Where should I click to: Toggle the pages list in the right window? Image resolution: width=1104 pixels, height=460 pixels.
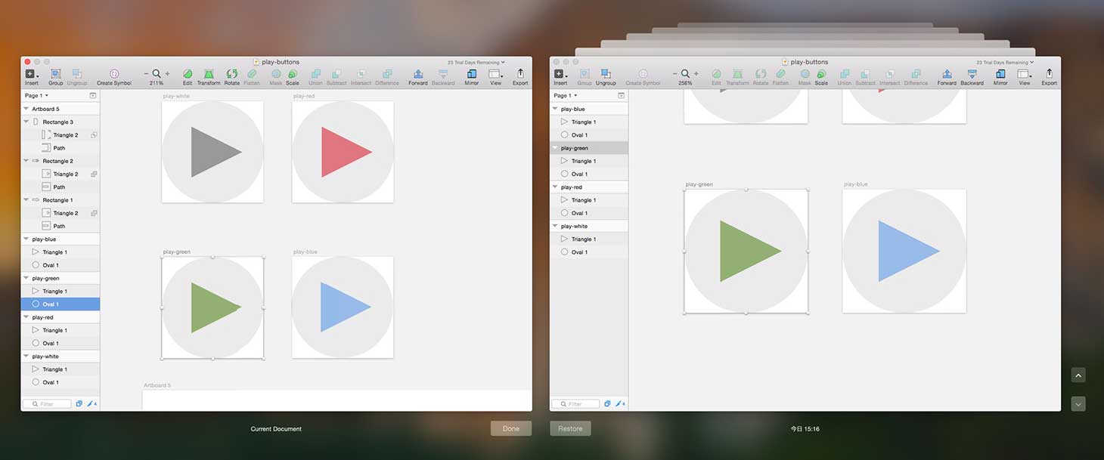pos(622,96)
